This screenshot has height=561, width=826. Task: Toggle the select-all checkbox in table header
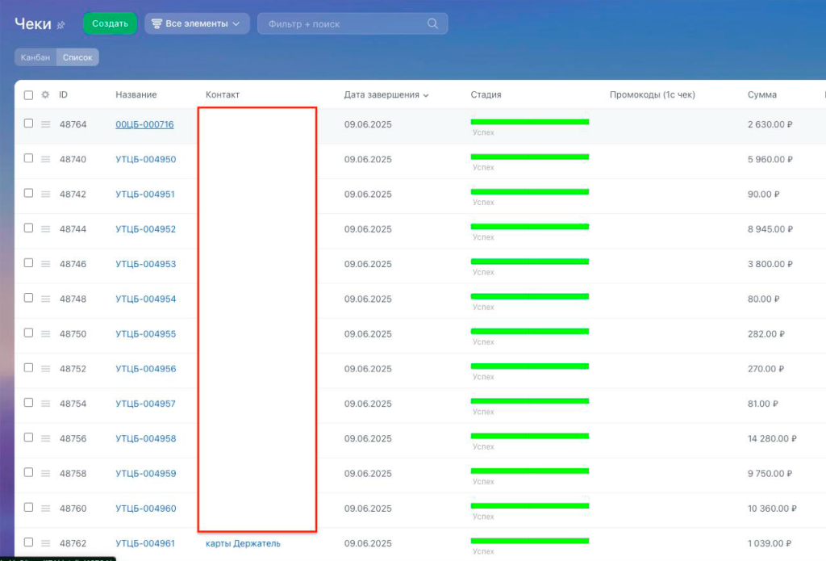click(28, 94)
